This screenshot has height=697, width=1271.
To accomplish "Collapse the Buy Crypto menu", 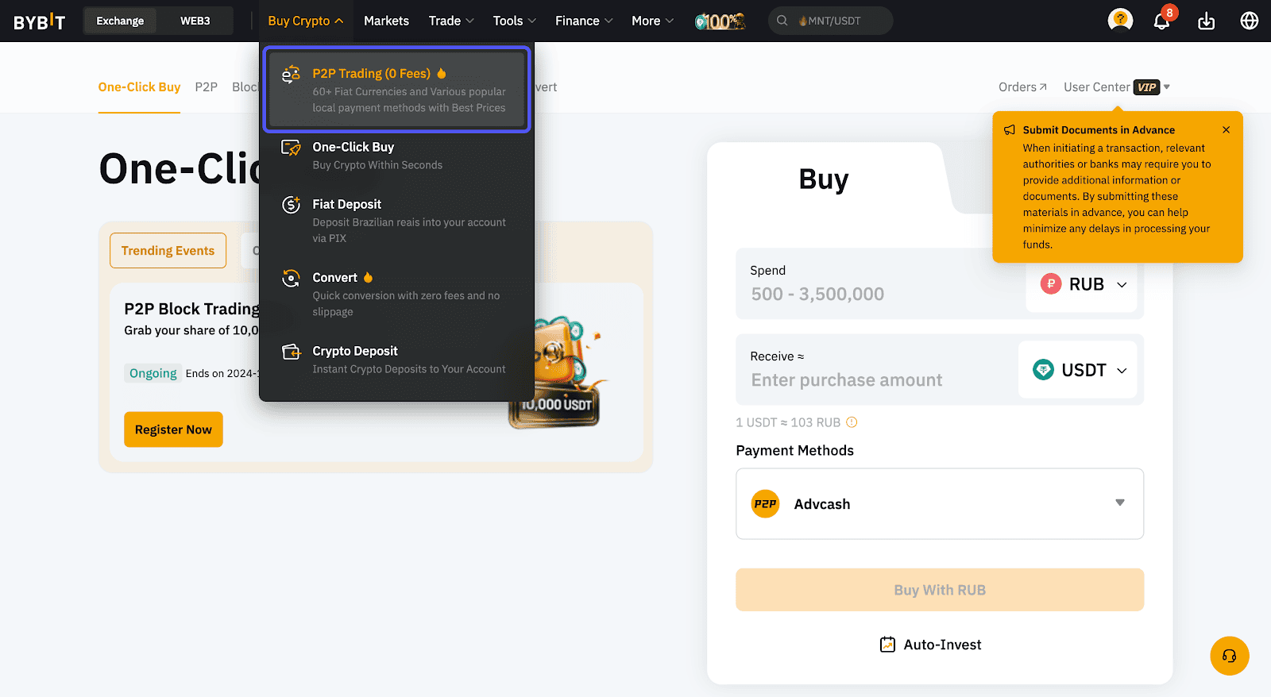I will coord(306,21).
